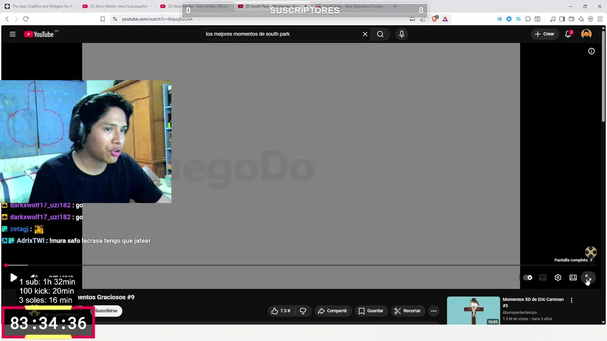Image resolution: width=607 pixels, height=341 pixels.
Task: Open the extensions puzzle icon
Action: point(528,19)
